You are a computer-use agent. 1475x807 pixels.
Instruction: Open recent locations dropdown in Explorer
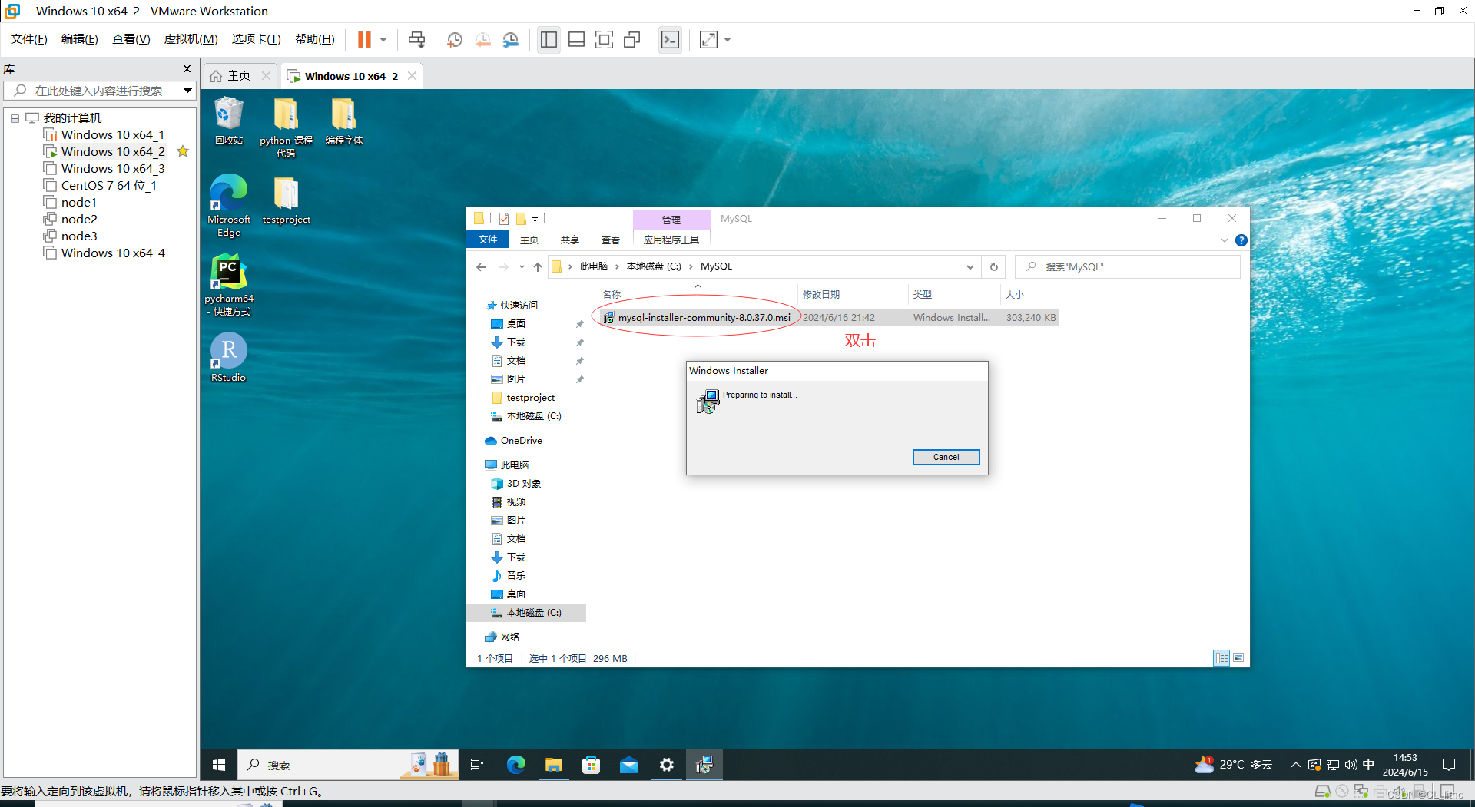tap(522, 266)
